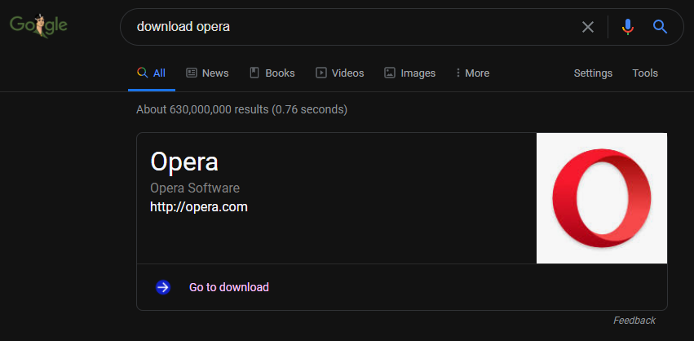Click the red Opera logo thumbnail
Screen dimensions: 694x341
coord(602,198)
